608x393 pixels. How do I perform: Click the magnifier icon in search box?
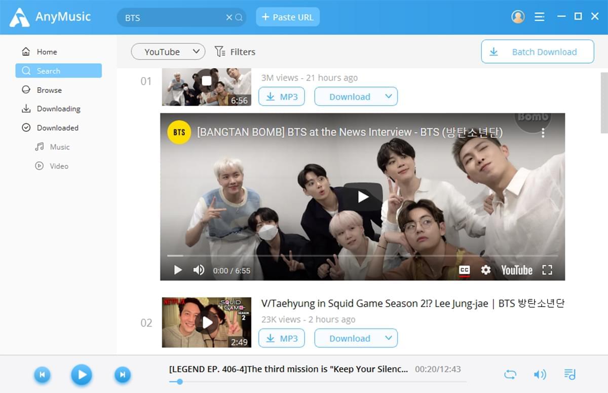[239, 17]
